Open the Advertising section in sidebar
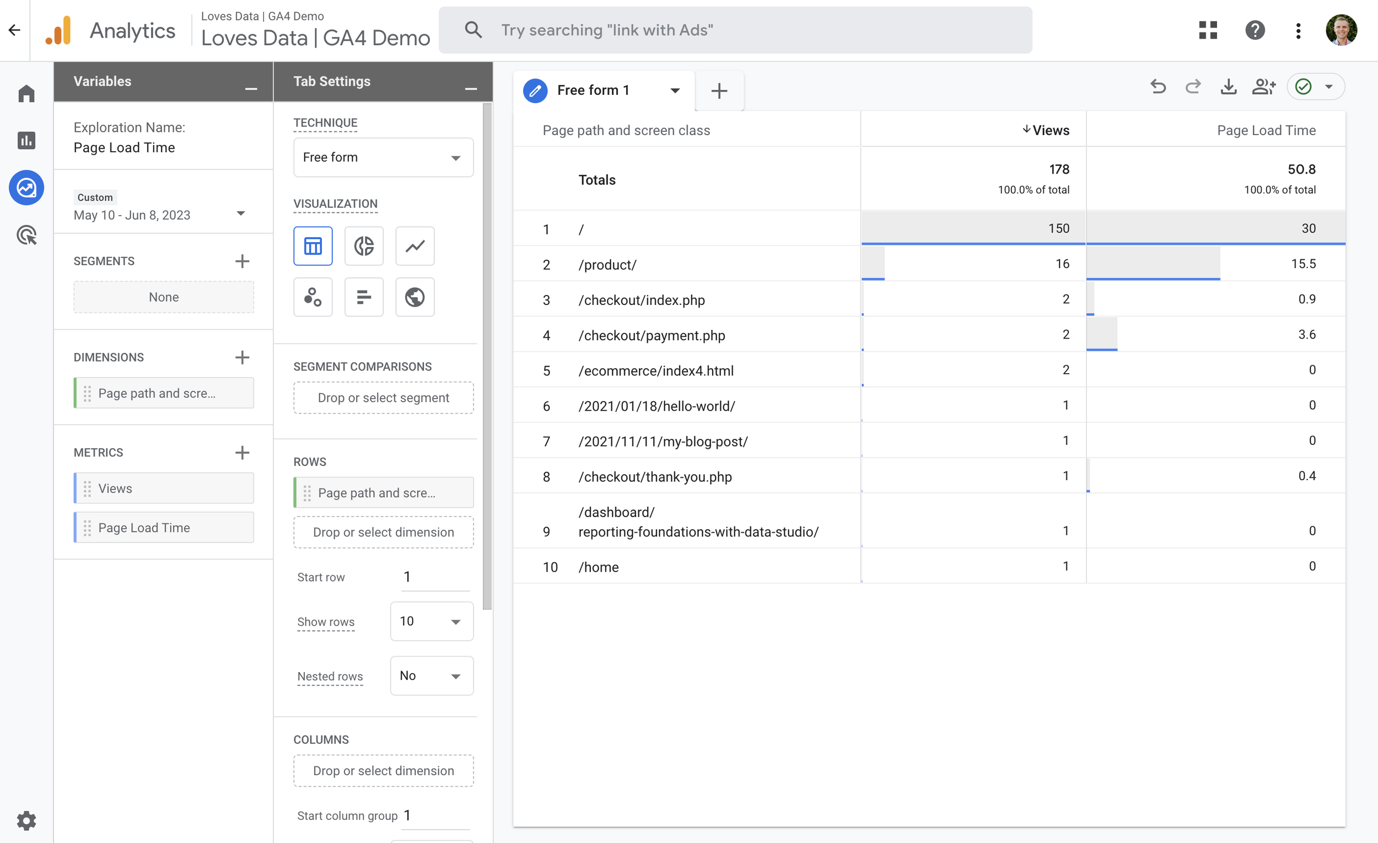The height and width of the screenshot is (843, 1378). point(26,235)
